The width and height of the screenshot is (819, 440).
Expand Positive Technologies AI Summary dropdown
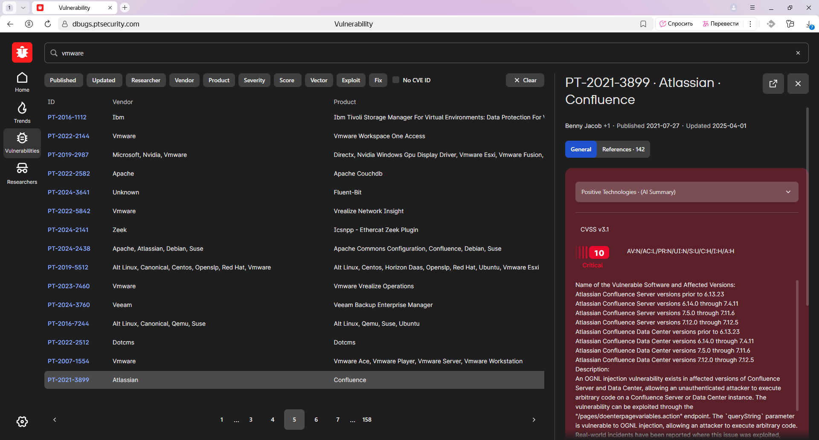click(687, 192)
